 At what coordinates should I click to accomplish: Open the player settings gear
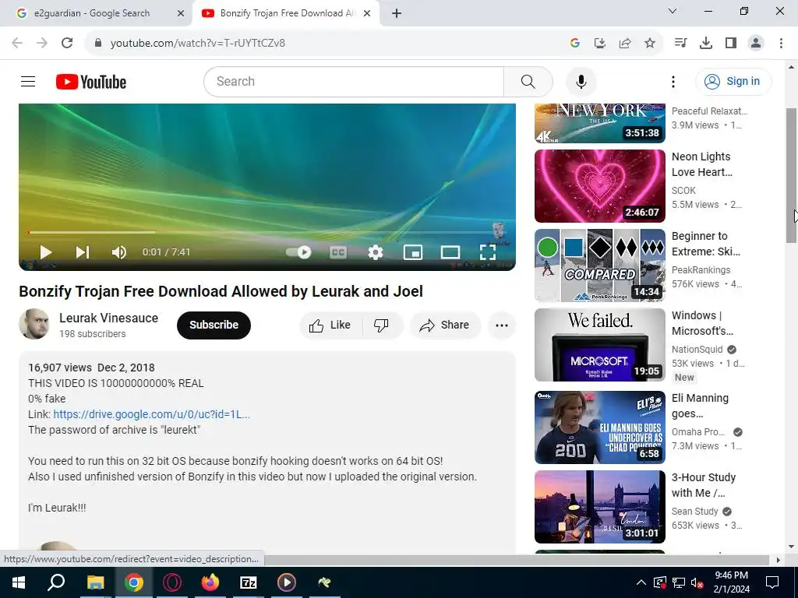[x=375, y=252]
